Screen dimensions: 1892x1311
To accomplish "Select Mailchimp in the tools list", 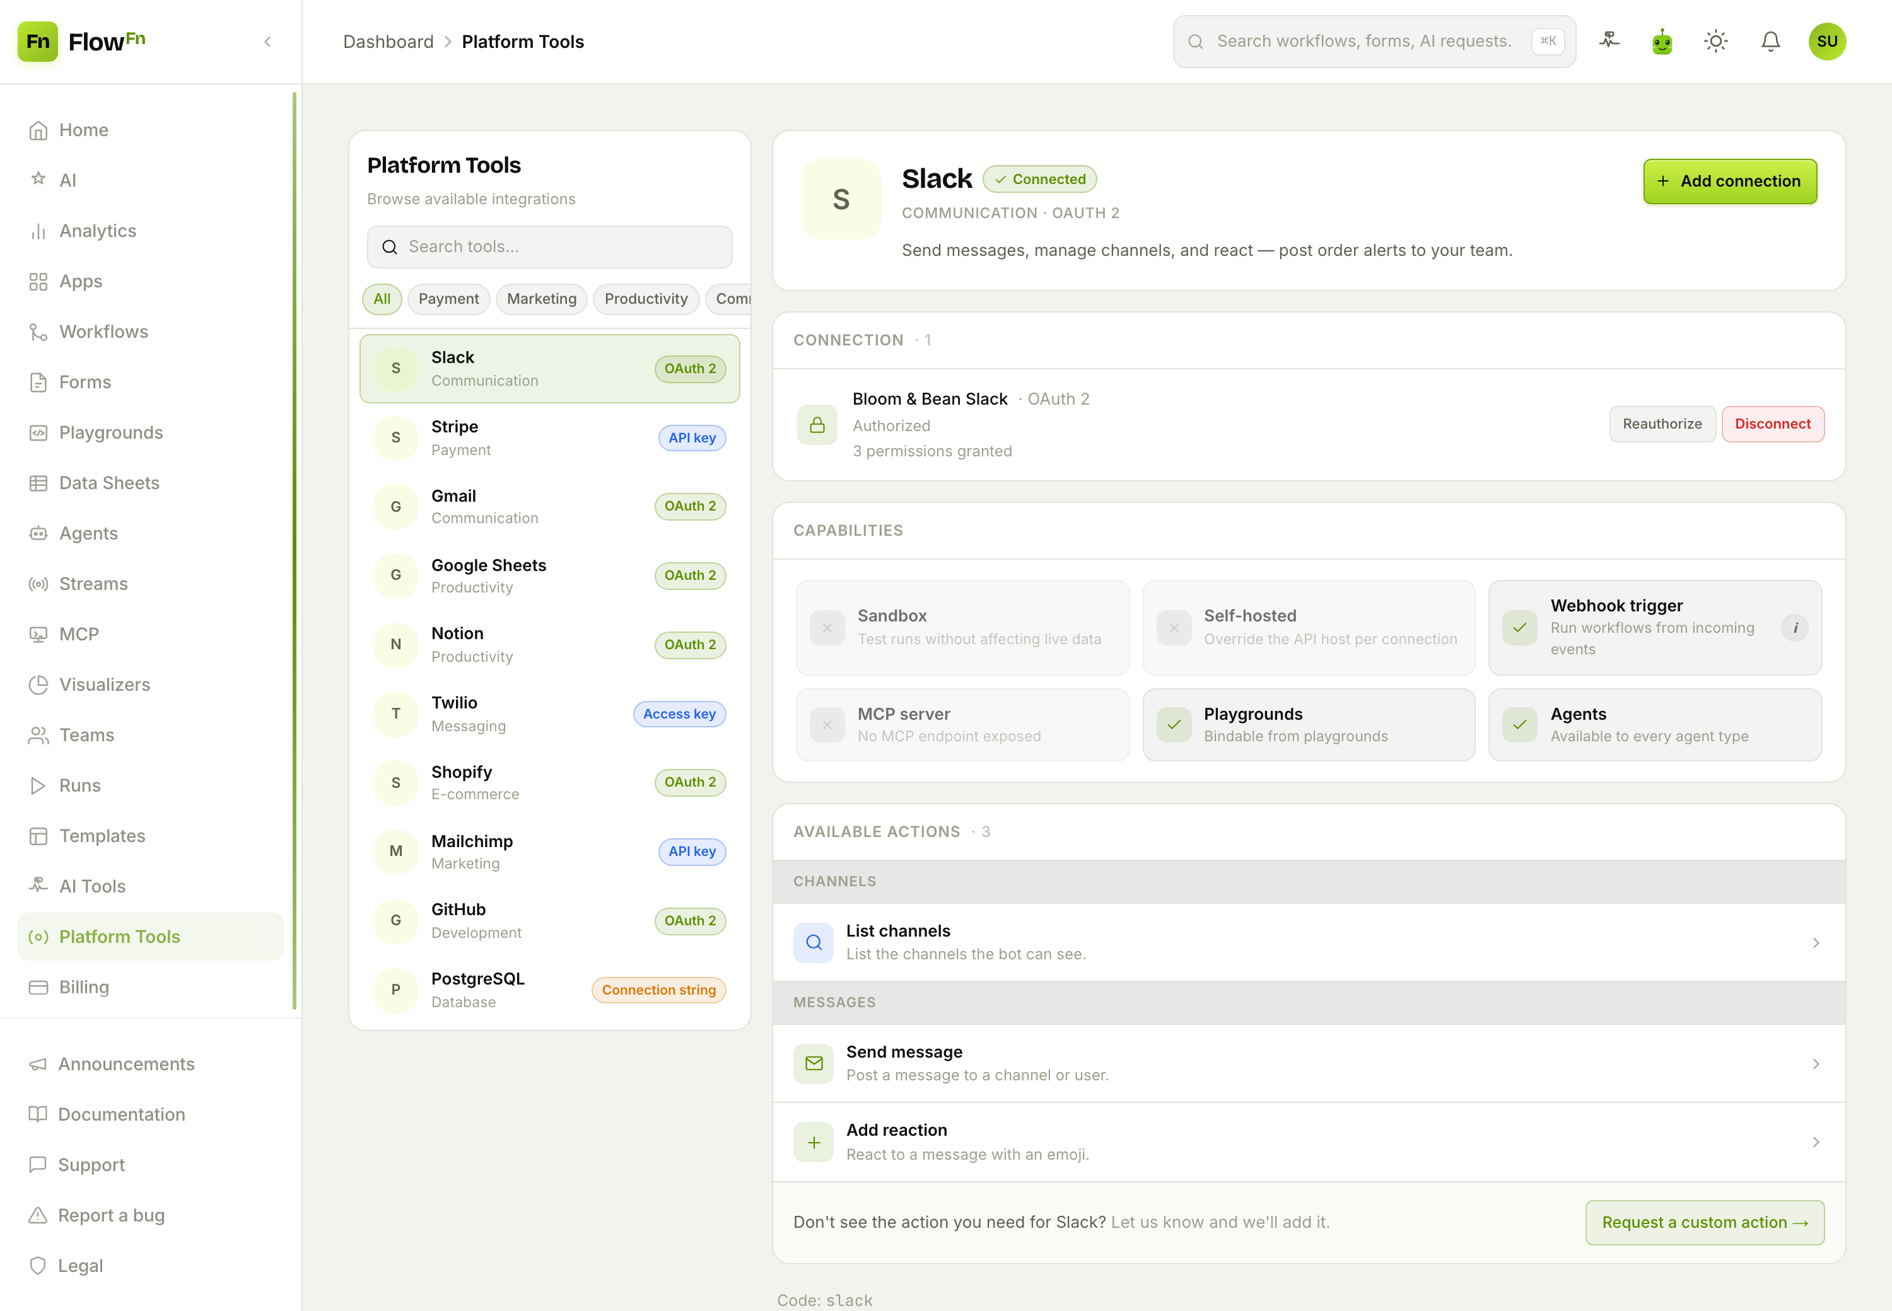I will coord(549,852).
